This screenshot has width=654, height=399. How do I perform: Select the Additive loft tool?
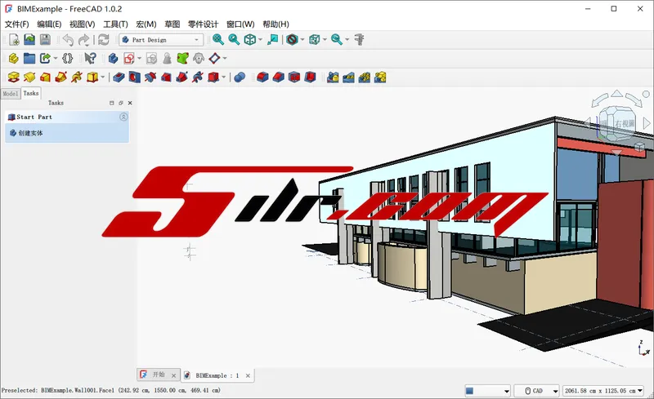(45, 77)
